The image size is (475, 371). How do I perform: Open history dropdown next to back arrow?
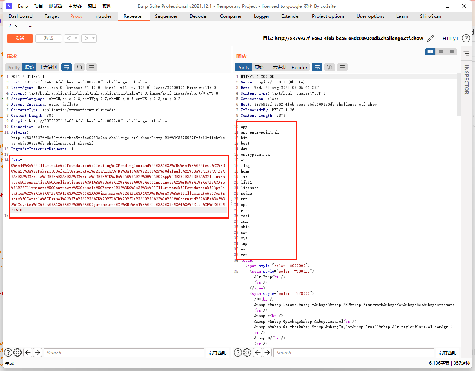[x=76, y=38]
